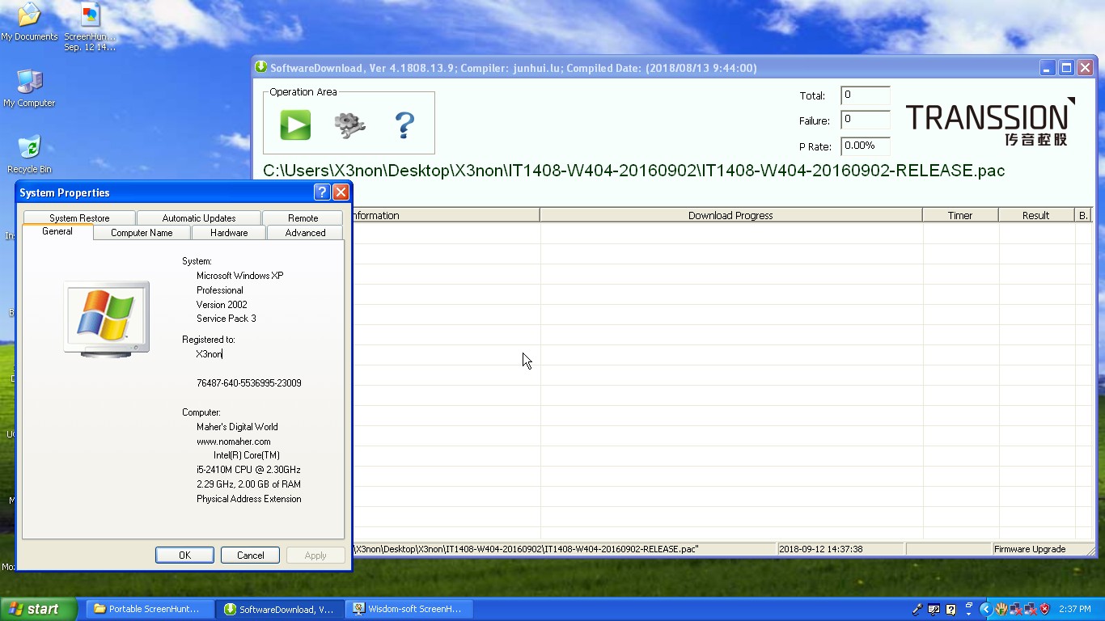
Task: Click the status bar timestamp 2018-09-12 14:37:38
Action: coord(820,549)
